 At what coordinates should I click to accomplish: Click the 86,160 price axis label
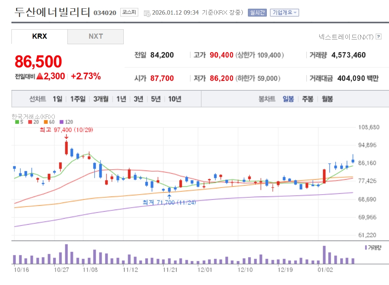(x=367, y=163)
